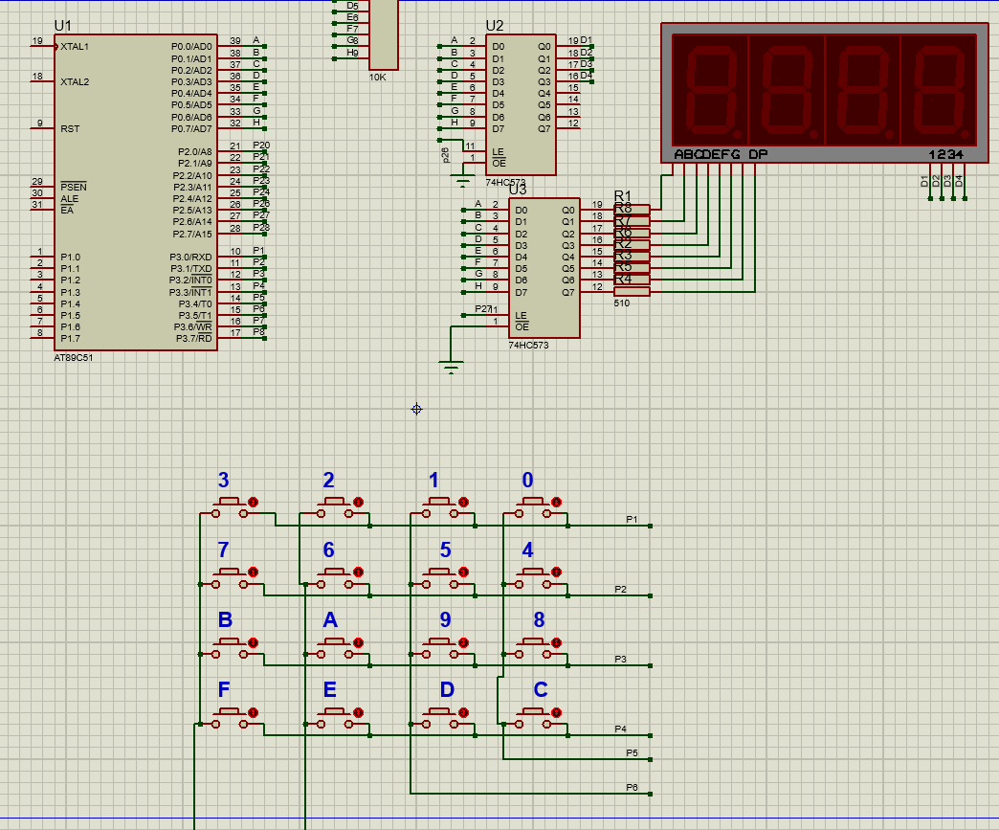Toggle the latch dot on keypad button B
999x830 pixels.
click(x=253, y=642)
